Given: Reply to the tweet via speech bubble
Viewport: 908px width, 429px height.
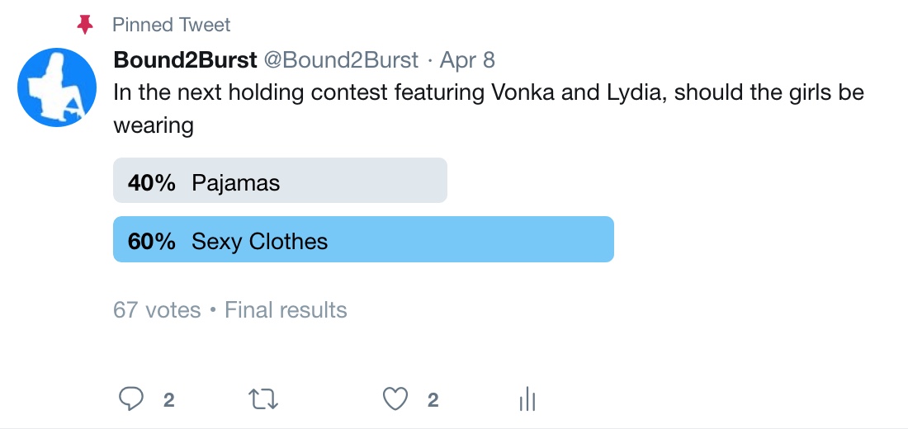Looking at the screenshot, I should pyautogui.click(x=132, y=400).
